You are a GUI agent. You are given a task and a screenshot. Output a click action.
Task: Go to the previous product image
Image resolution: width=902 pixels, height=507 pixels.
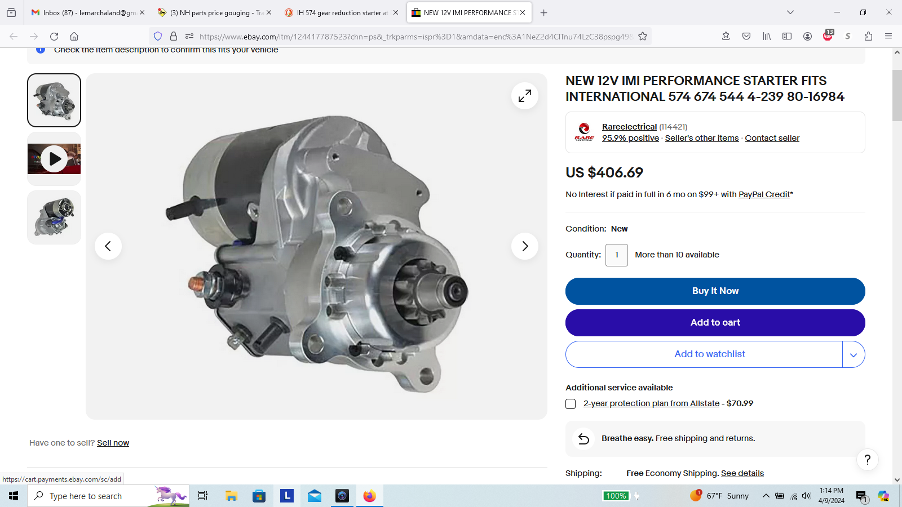click(x=108, y=246)
